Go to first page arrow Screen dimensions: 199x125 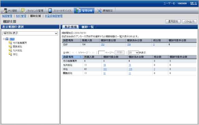pos(73,52)
